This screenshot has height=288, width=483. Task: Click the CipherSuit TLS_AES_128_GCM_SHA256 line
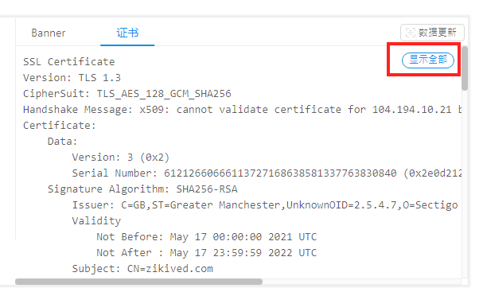tap(127, 94)
